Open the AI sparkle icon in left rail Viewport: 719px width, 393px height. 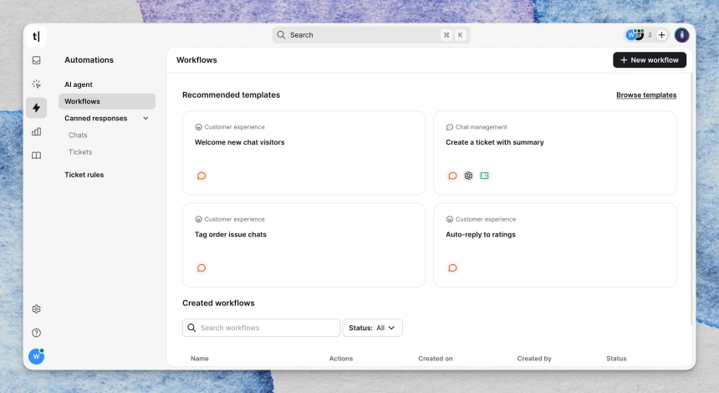click(36, 84)
